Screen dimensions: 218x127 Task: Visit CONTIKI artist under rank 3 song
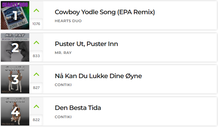tap(63, 85)
